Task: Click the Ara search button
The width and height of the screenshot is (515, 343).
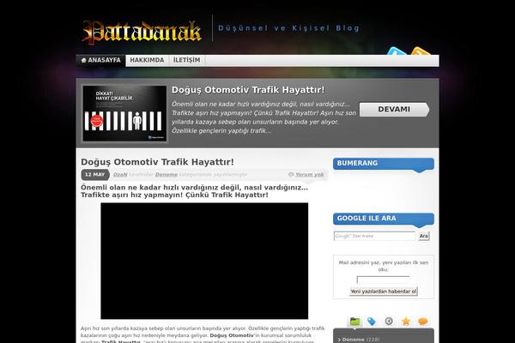Action: coord(424,236)
